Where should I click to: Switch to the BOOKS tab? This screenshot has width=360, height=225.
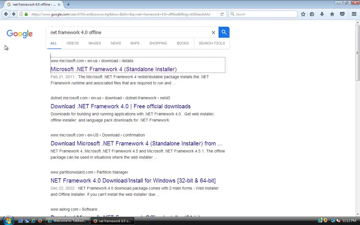pos(183,43)
